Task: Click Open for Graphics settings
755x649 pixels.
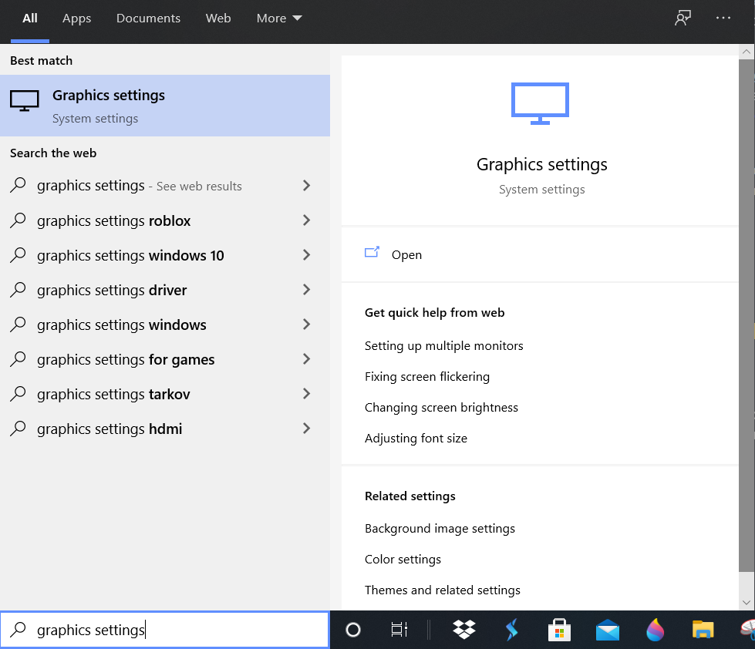Action: (406, 255)
